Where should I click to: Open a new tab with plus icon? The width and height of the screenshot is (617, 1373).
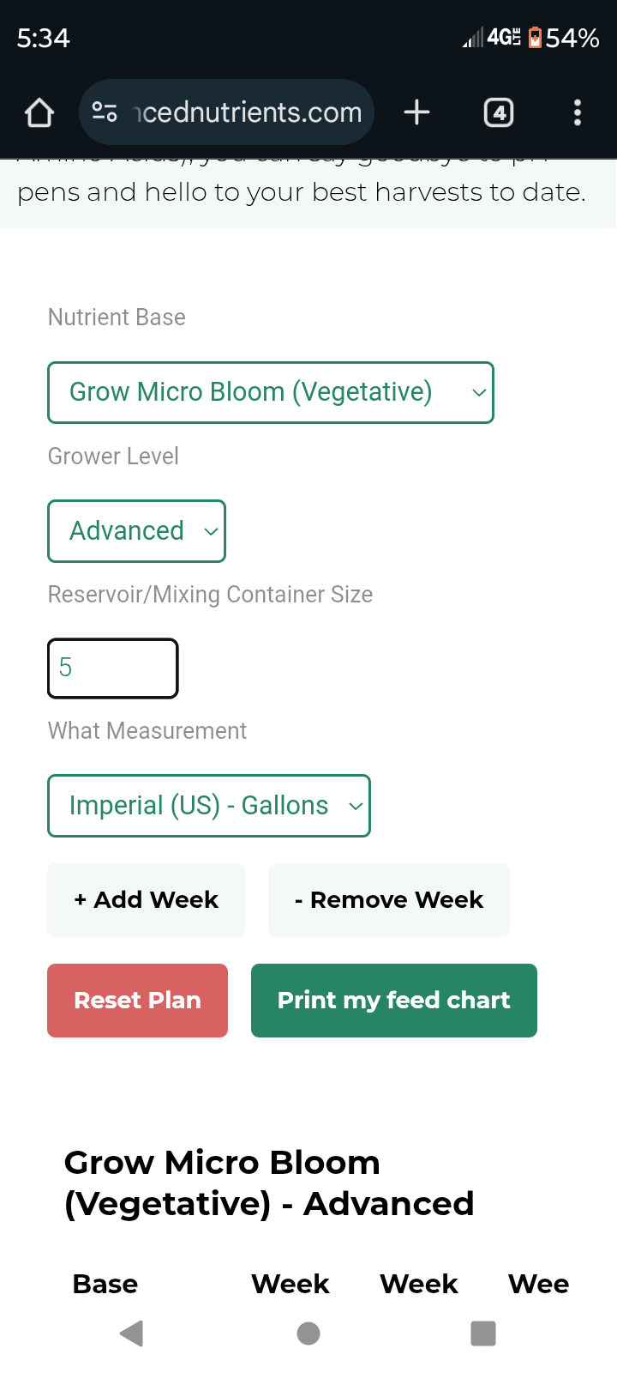[416, 112]
